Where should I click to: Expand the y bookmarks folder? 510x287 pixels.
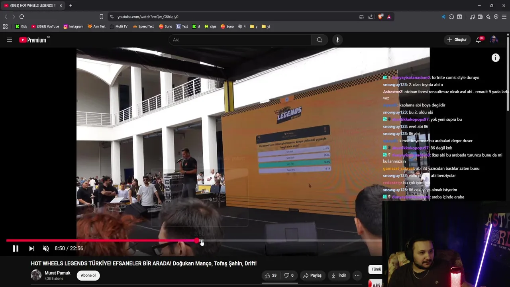[253, 26]
